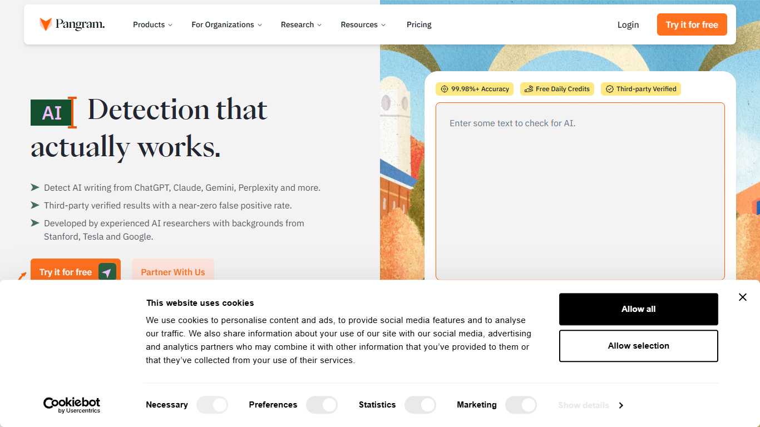Image resolution: width=760 pixels, height=427 pixels.
Task: Click the Pangram logo icon
Action: click(x=45, y=24)
